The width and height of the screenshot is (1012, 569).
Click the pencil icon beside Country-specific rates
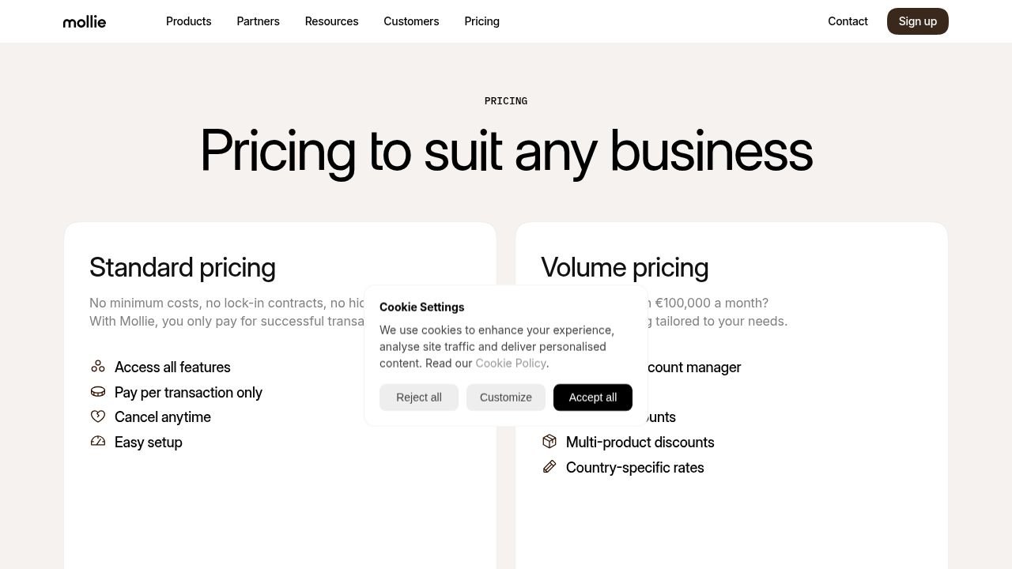[549, 467]
